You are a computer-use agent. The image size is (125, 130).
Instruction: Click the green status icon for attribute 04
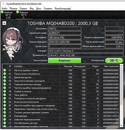pos(5,81)
